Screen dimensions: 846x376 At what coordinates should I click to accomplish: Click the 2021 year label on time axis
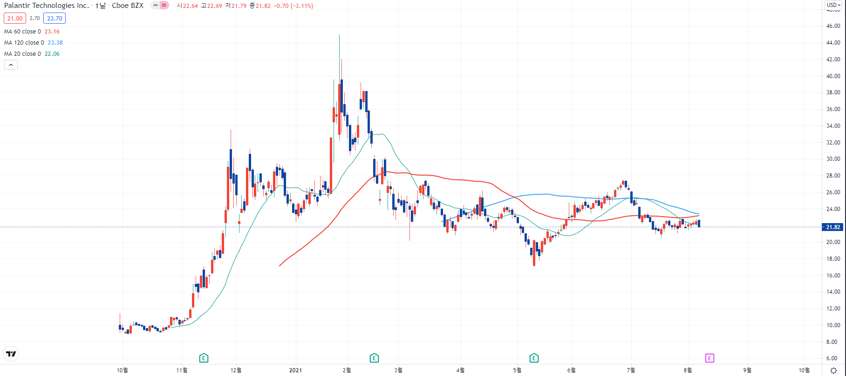295,370
